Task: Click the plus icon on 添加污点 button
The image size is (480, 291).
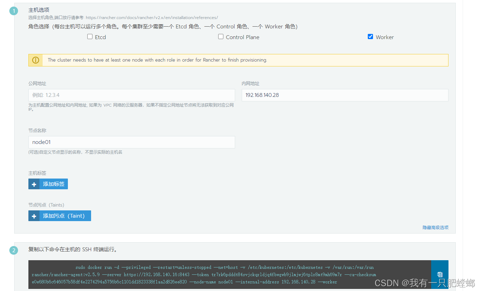Action: point(34,216)
